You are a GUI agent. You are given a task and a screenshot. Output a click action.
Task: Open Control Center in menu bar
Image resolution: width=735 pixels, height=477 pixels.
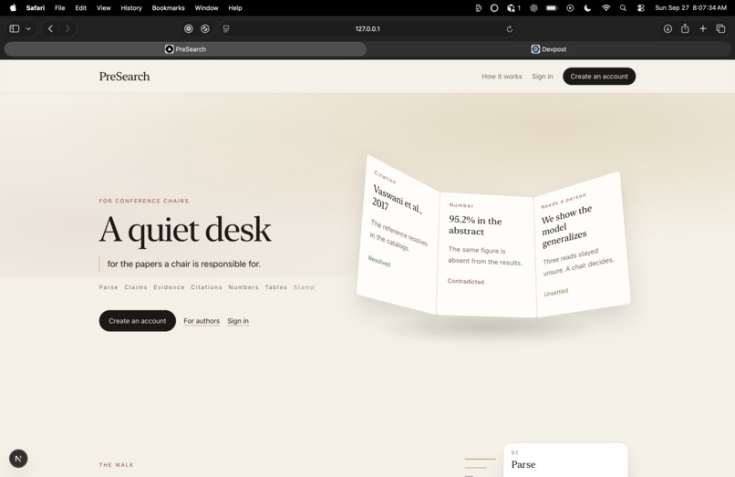coord(641,7)
